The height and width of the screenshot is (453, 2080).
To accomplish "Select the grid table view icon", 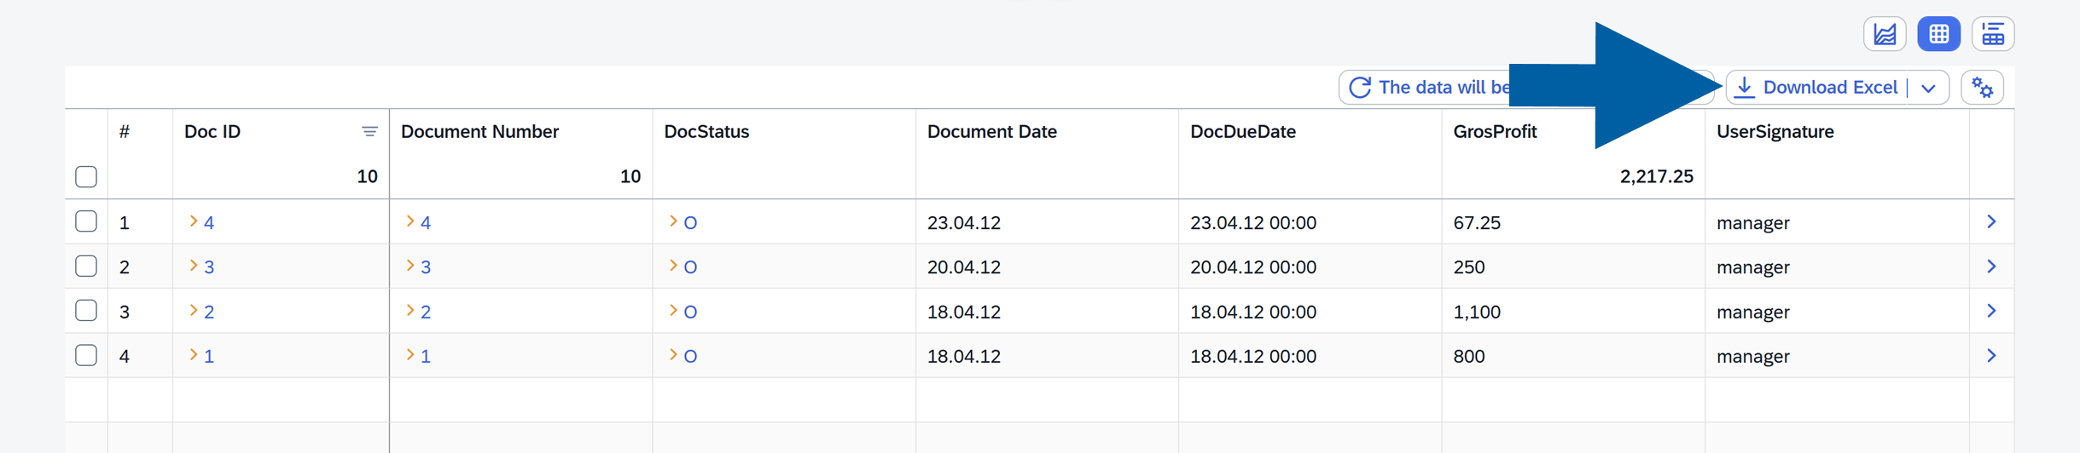I will (1938, 35).
